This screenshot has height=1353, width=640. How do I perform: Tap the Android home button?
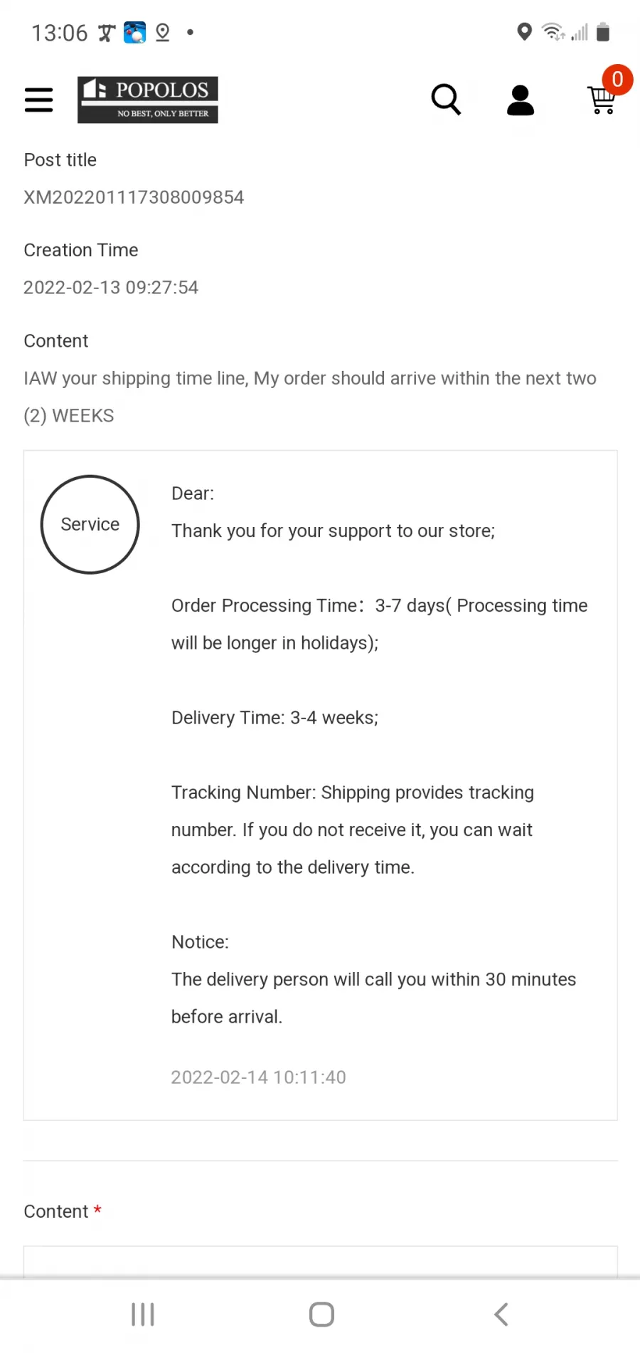[321, 1315]
